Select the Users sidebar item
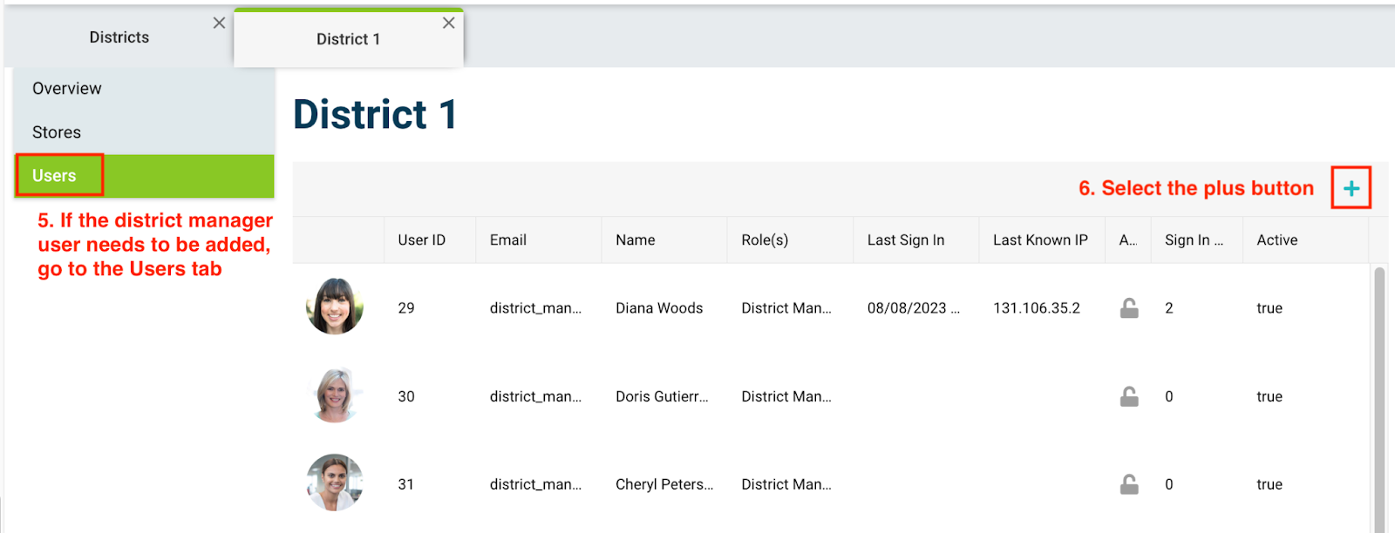Image resolution: width=1395 pixels, height=533 pixels. click(x=144, y=176)
